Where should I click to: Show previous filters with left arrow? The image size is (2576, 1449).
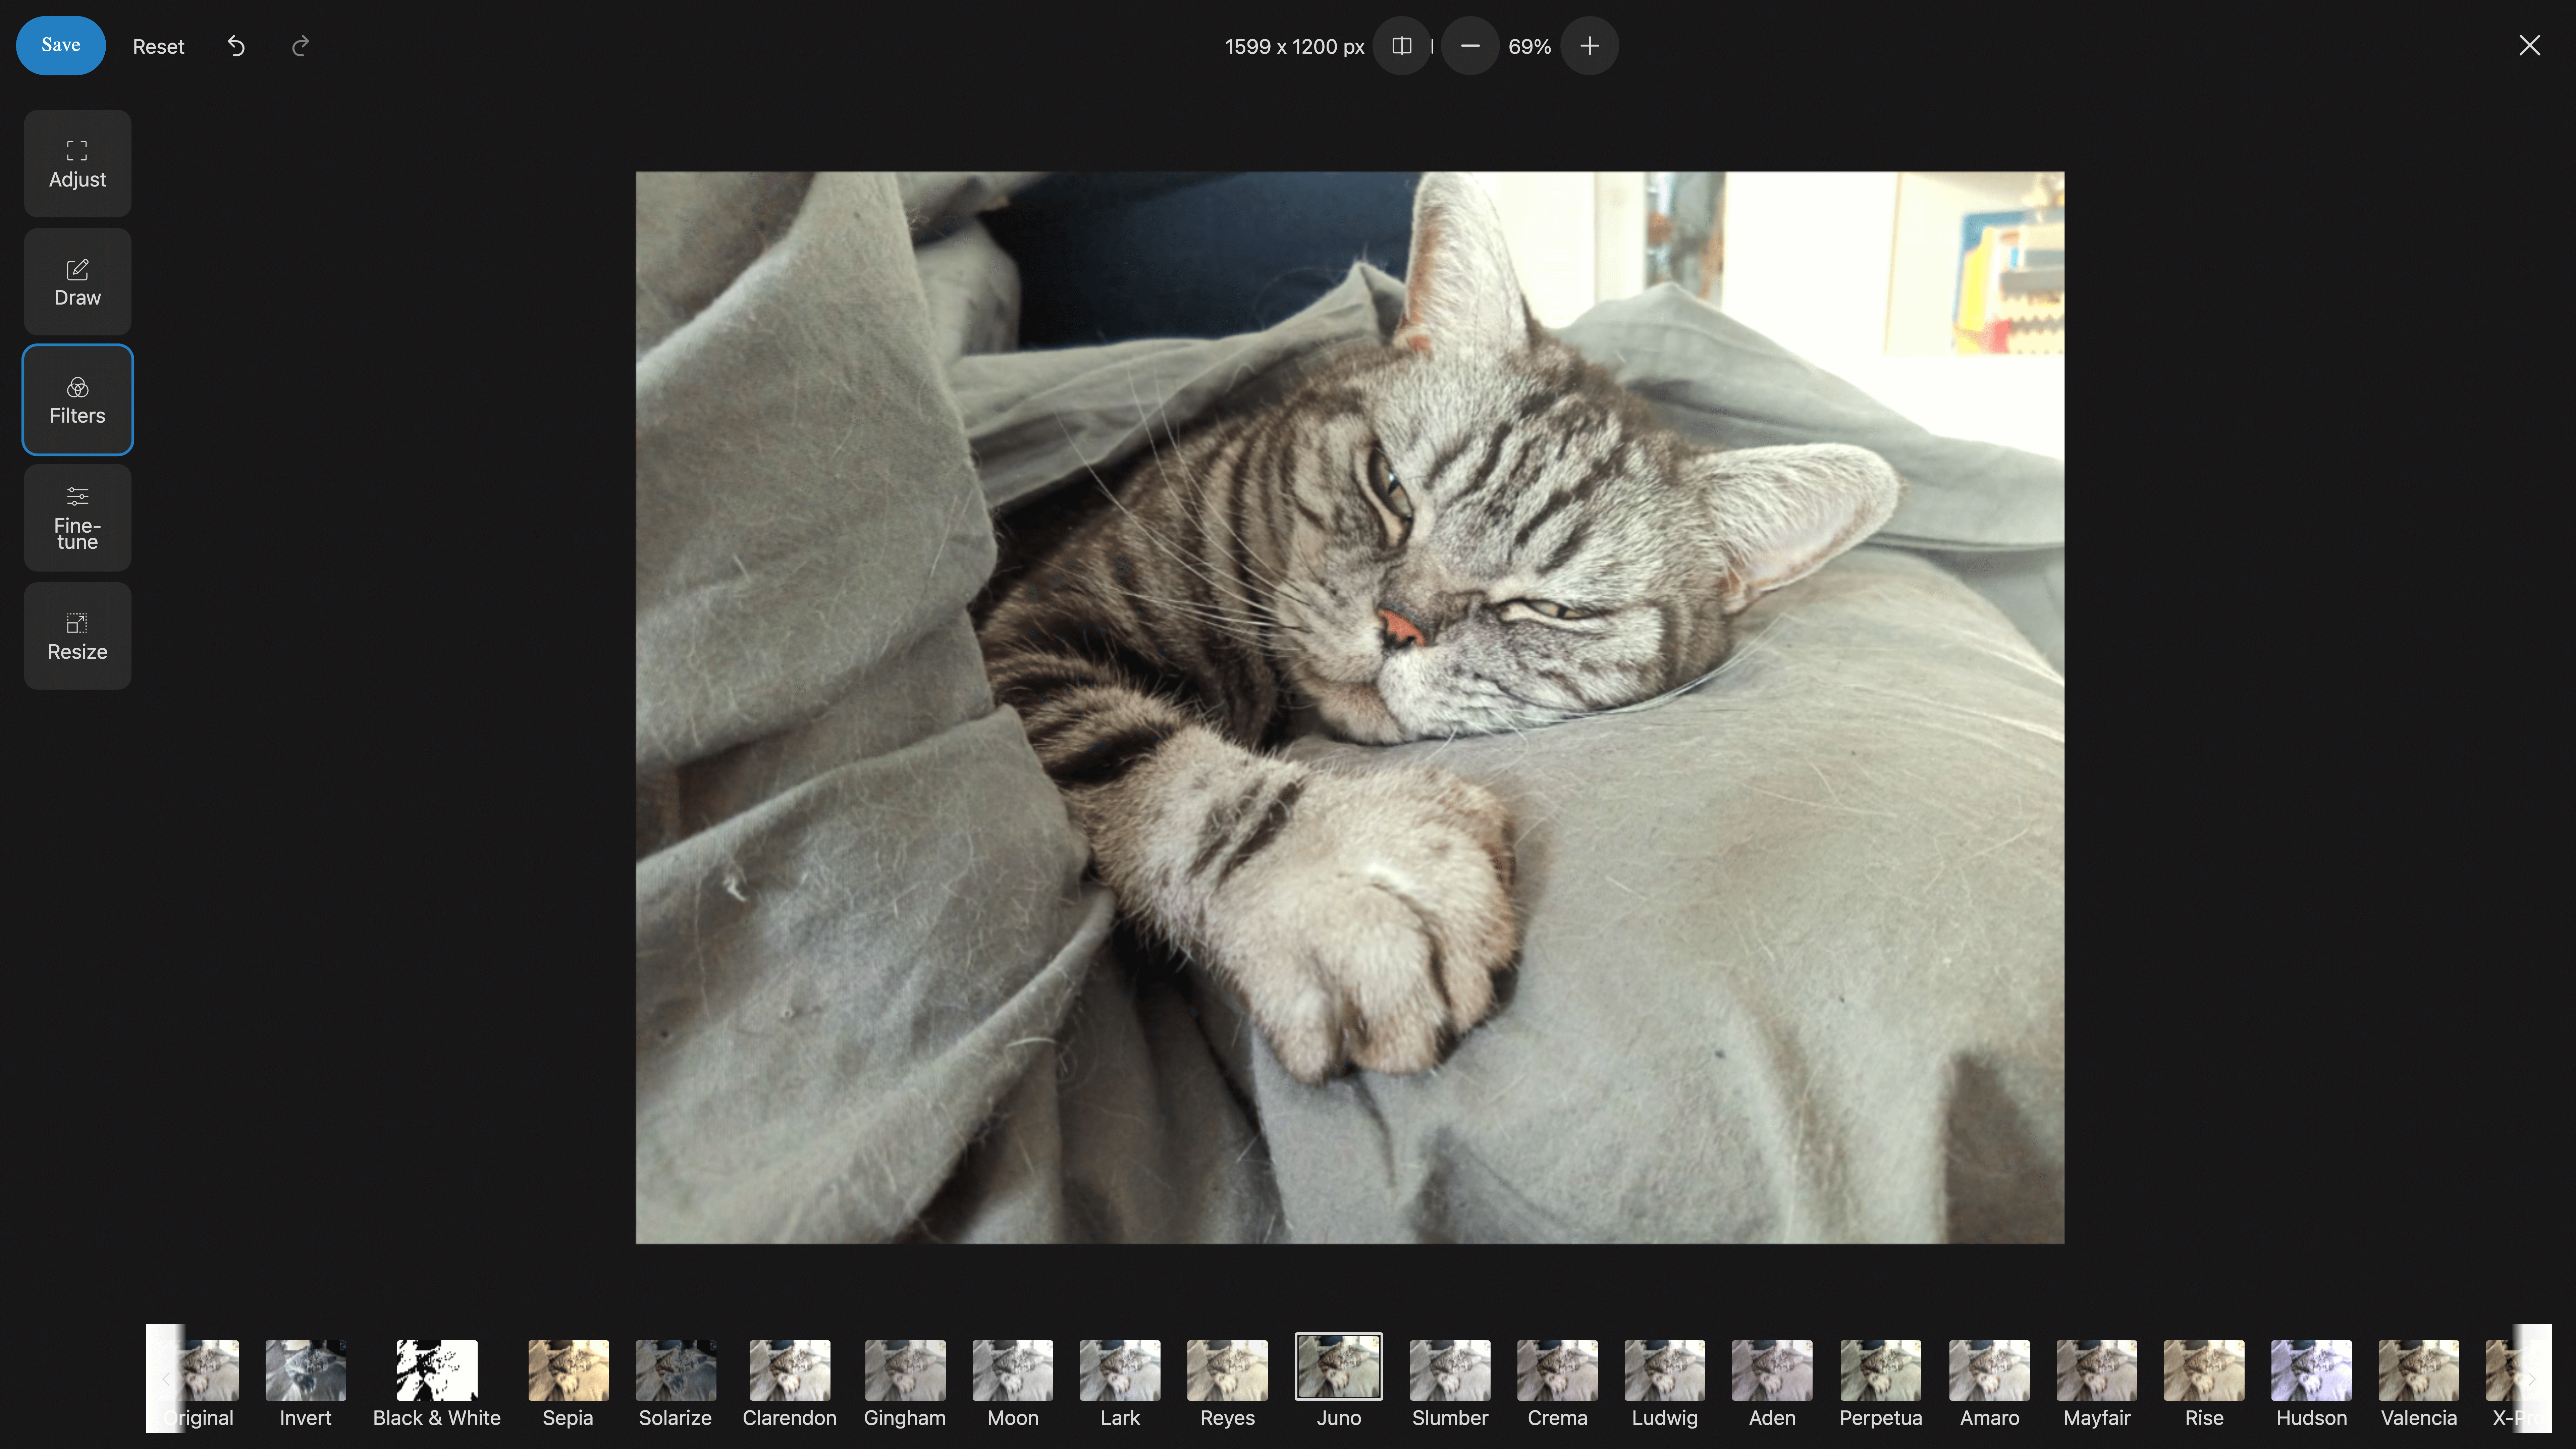166,1379
